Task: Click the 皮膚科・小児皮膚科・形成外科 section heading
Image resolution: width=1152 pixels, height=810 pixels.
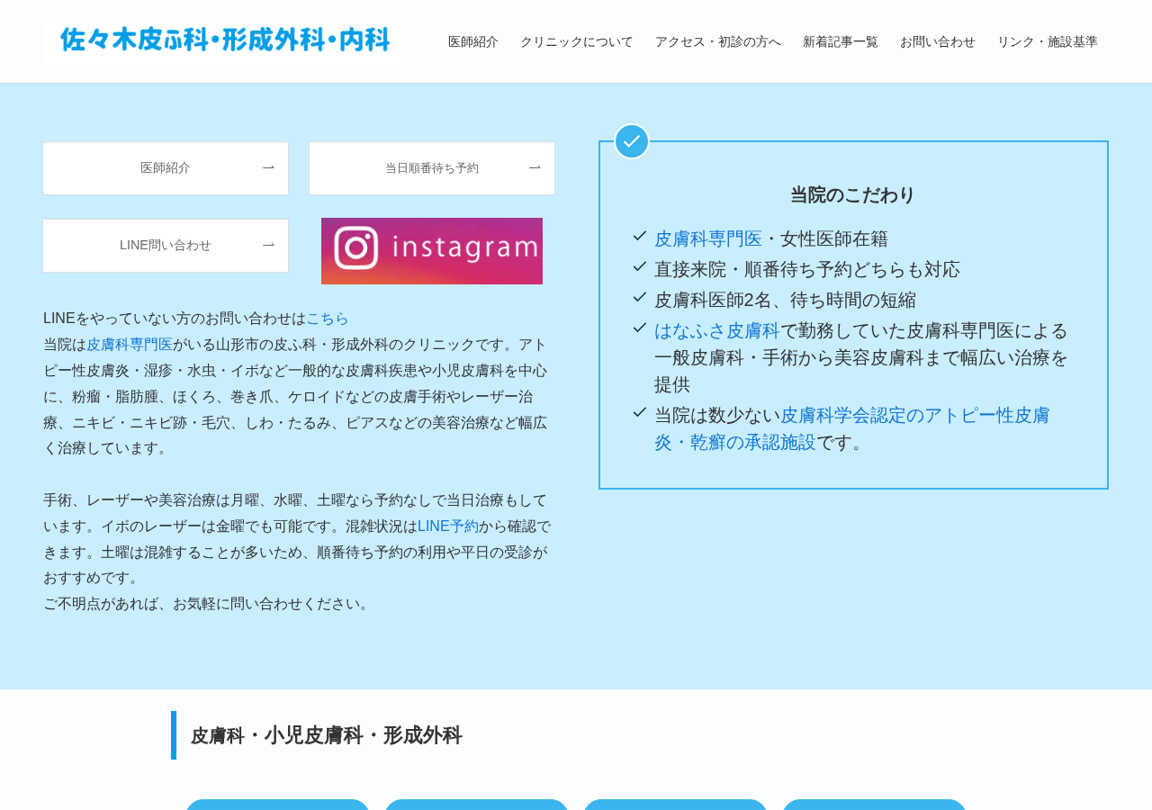Action: click(327, 735)
